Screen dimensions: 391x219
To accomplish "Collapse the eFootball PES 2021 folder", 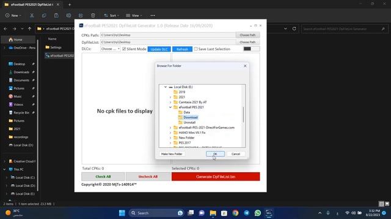I will pyautogui.click(x=170, y=107).
